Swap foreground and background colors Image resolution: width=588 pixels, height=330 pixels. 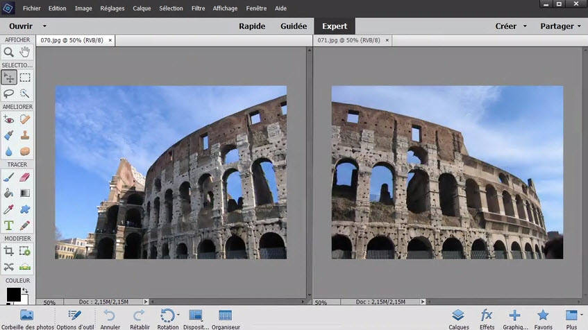(x=25, y=290)
